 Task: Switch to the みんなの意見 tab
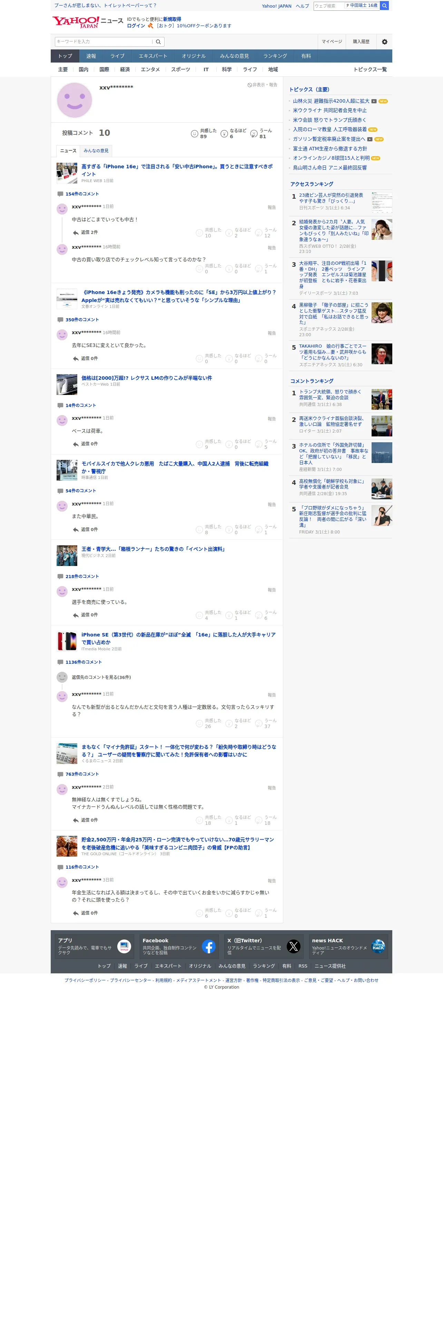(96, 151)
